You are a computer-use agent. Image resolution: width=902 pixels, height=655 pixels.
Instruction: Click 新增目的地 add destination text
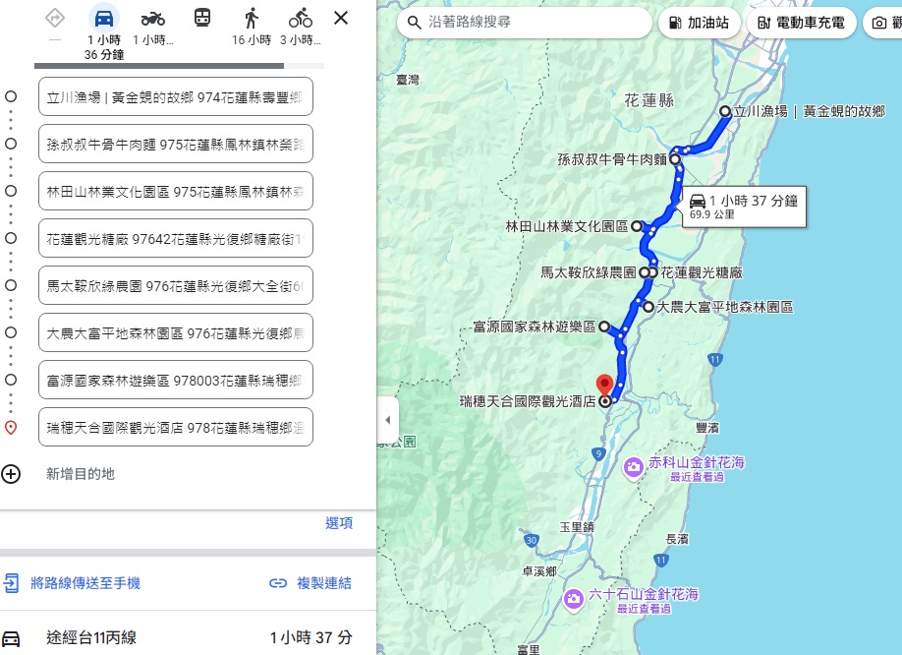(81, 474)
